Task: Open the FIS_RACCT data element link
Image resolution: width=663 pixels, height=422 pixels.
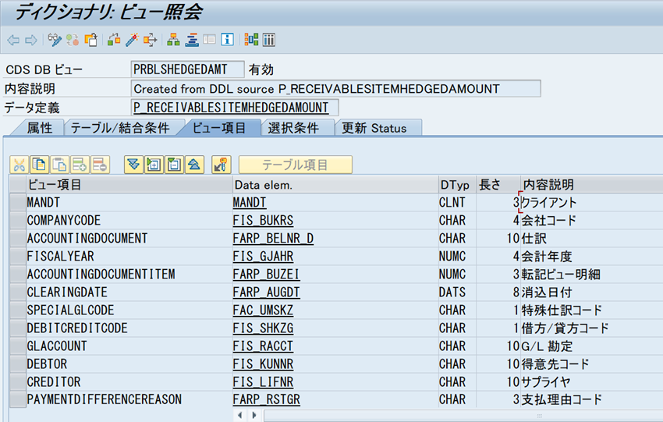Action: point(263,346)
